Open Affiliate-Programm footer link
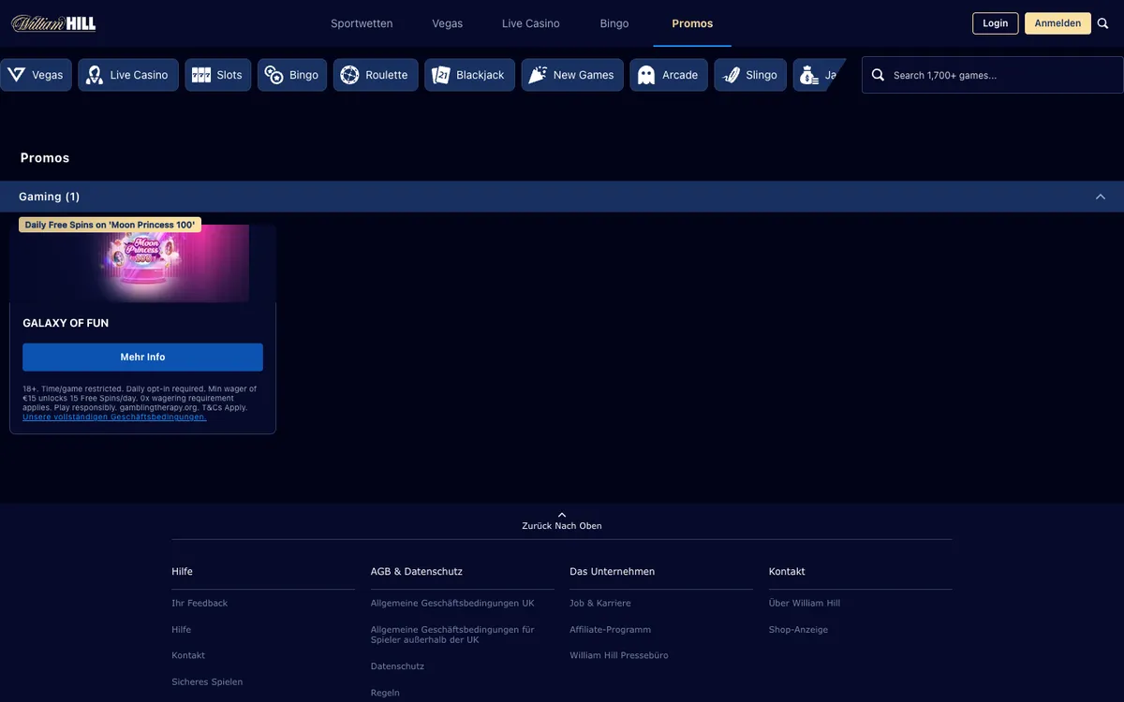 (610, 629)
